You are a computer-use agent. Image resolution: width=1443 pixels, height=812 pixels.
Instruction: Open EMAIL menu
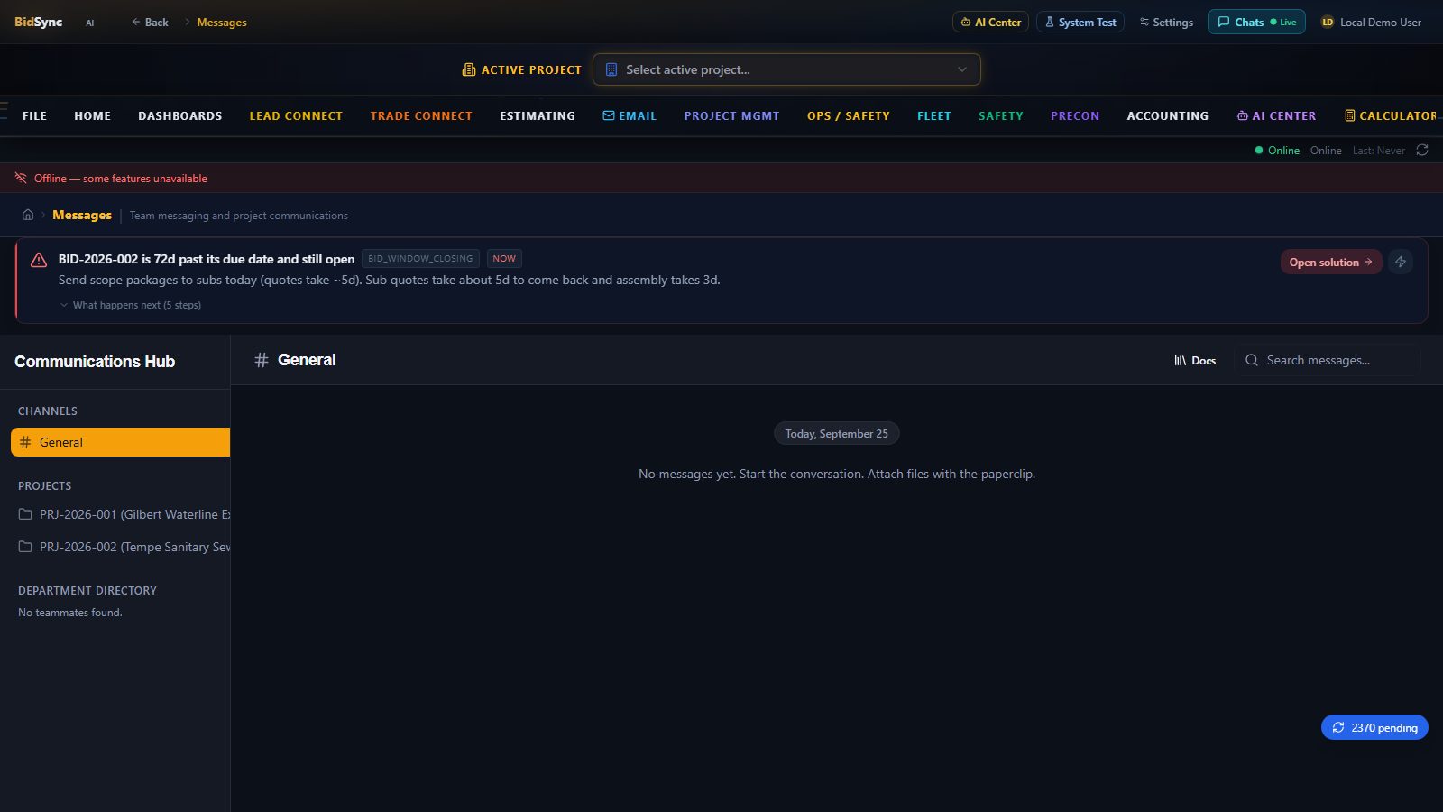pos(630,115)
